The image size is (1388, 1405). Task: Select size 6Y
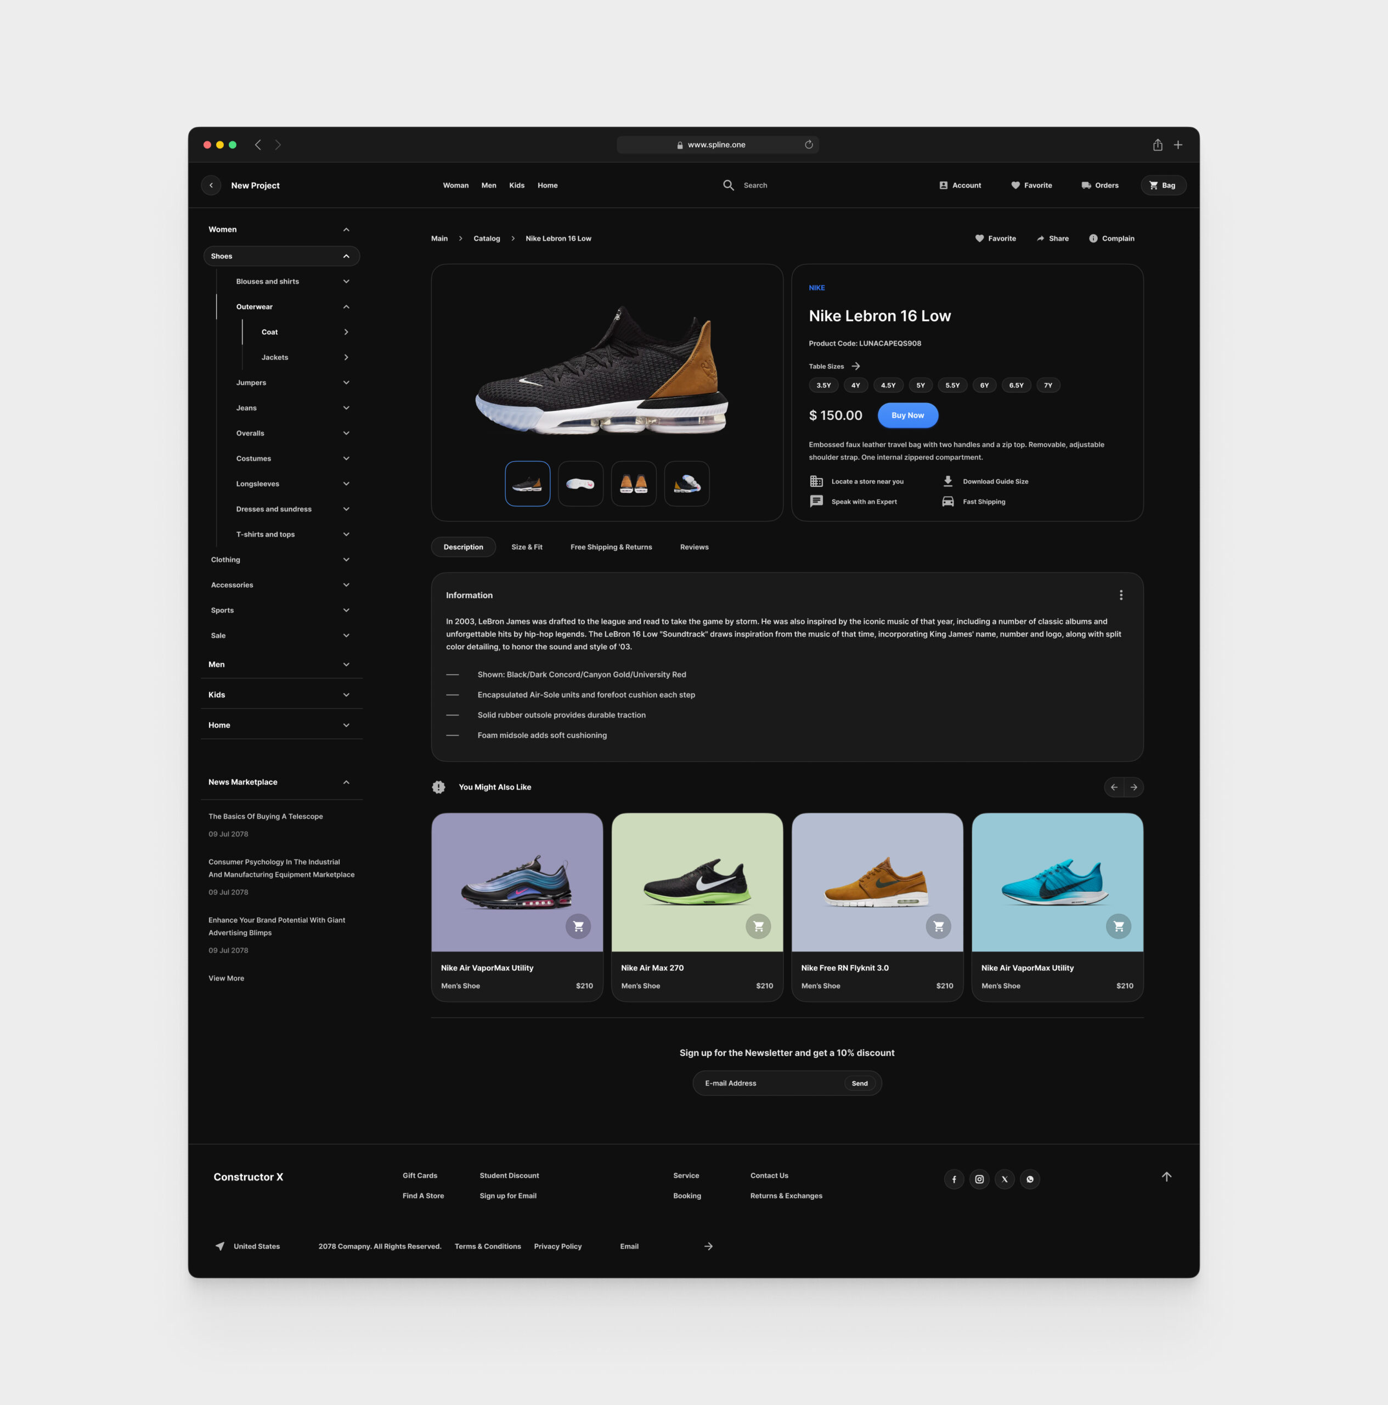pos(984,385)
